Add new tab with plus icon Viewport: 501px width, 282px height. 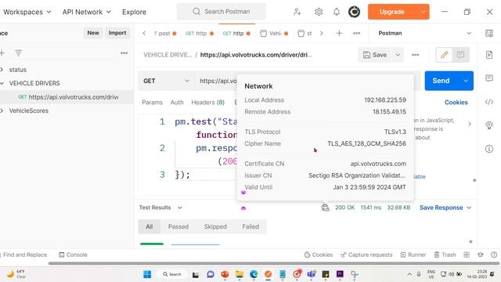point(339,33)
